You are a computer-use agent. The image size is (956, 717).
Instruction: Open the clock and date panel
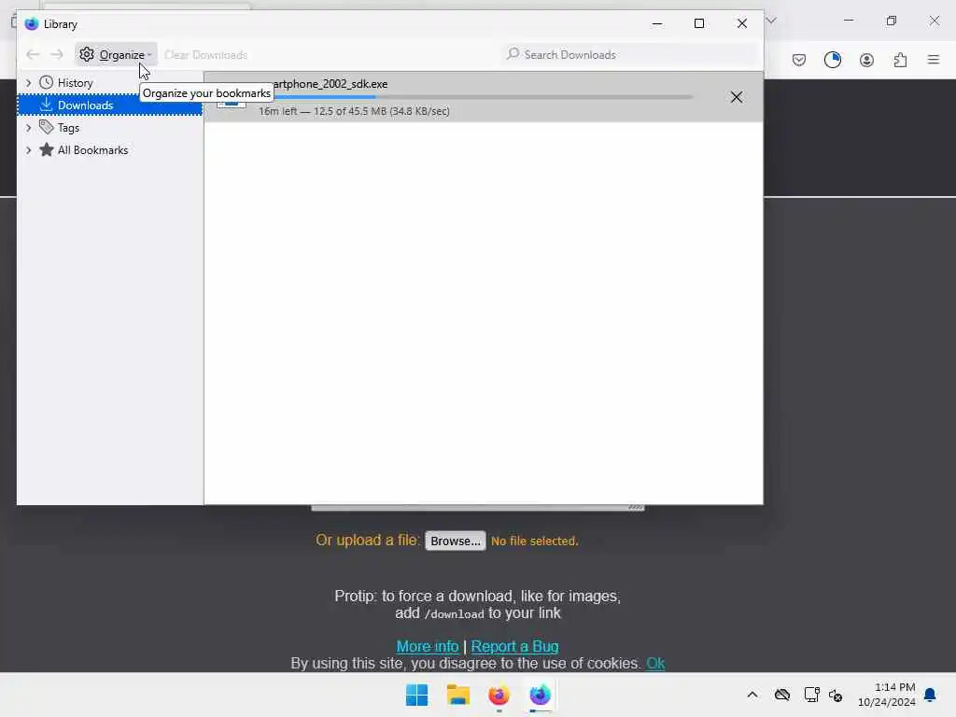(x=887, y=695)
